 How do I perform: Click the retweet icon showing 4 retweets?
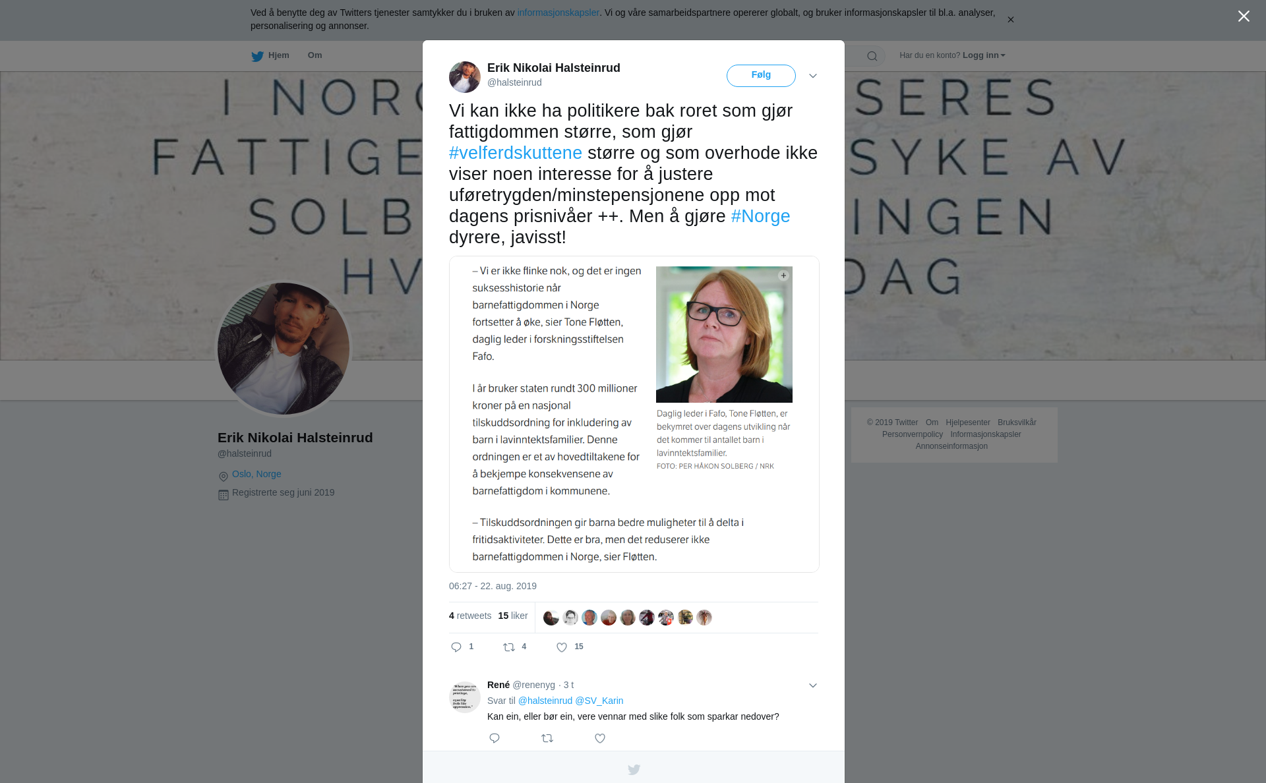509,647
